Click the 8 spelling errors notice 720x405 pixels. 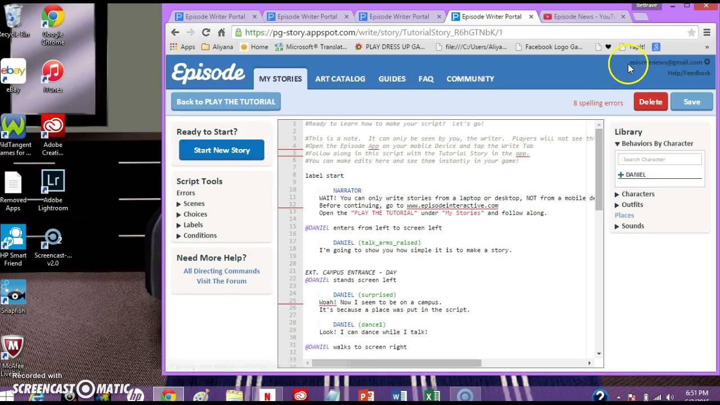click(x=598, y=103)
